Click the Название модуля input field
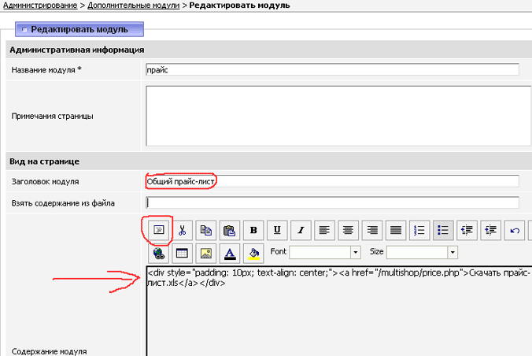 [331, 69]
